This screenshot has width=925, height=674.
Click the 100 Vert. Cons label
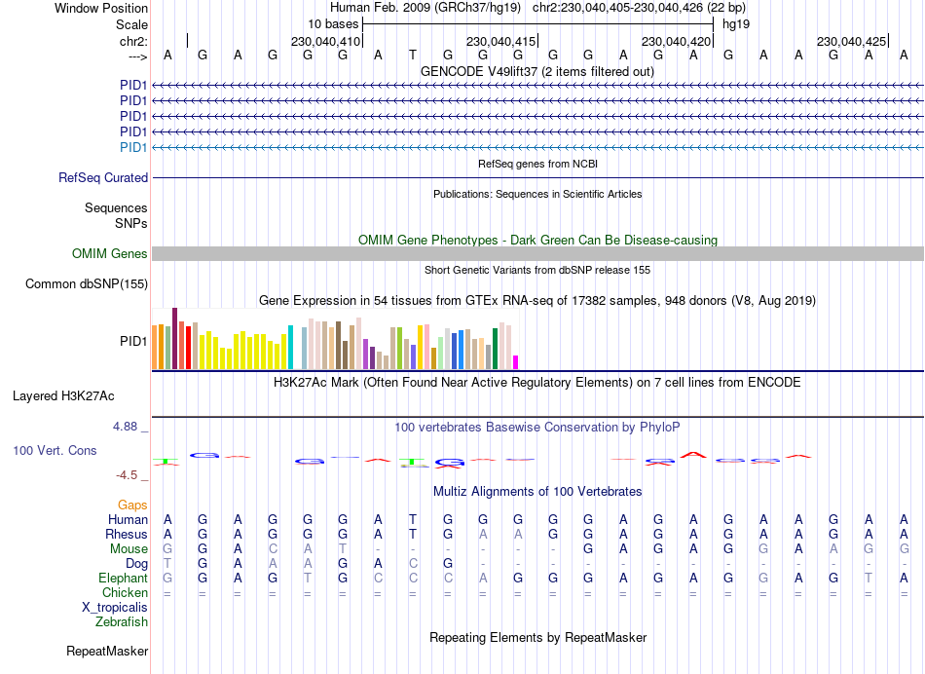point(55,450)
